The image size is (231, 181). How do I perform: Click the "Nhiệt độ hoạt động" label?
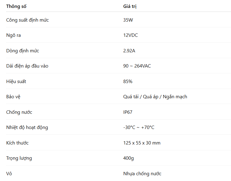[27, 127]
